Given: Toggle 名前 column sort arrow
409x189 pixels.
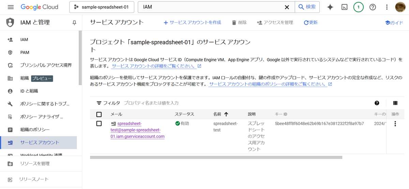Looking at the screenshot, I should click(x=226, y=114).
